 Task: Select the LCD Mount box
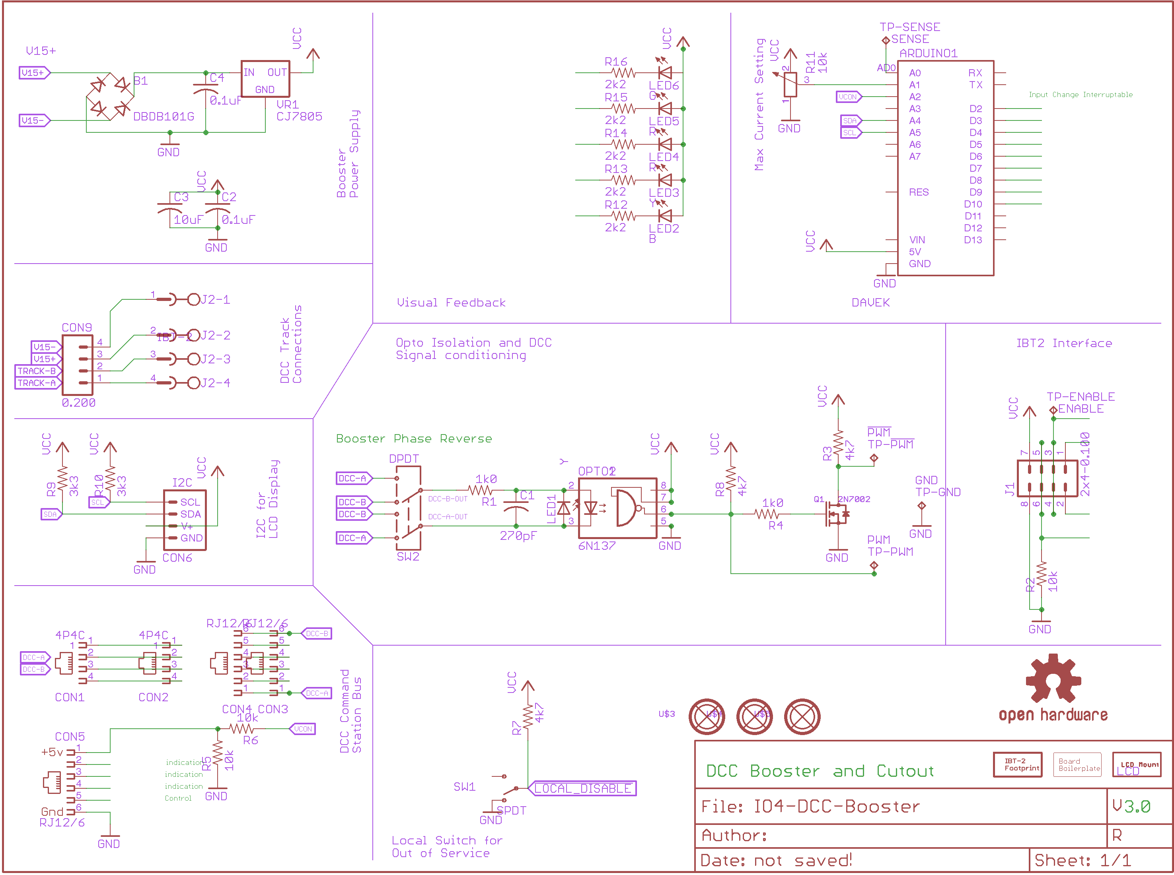point(1137,764)
